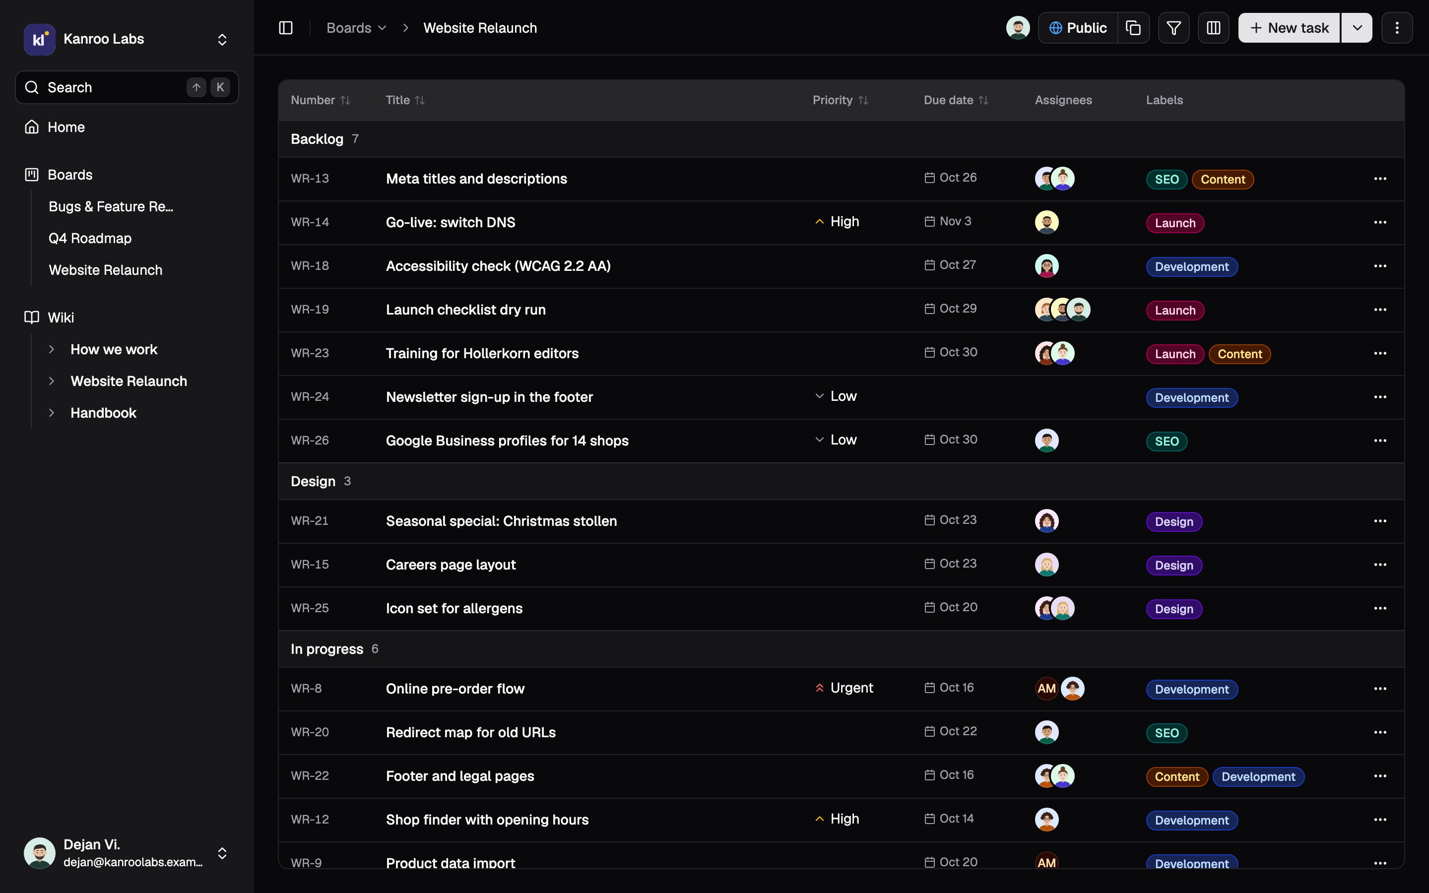Open row actions for WR-8
The image size is (1429, 893).
[1380, 689]
